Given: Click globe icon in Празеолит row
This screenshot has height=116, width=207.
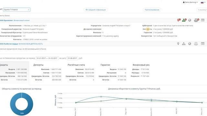Looking at the screenshot, I should pyautogui.click(x=190, y=20).
